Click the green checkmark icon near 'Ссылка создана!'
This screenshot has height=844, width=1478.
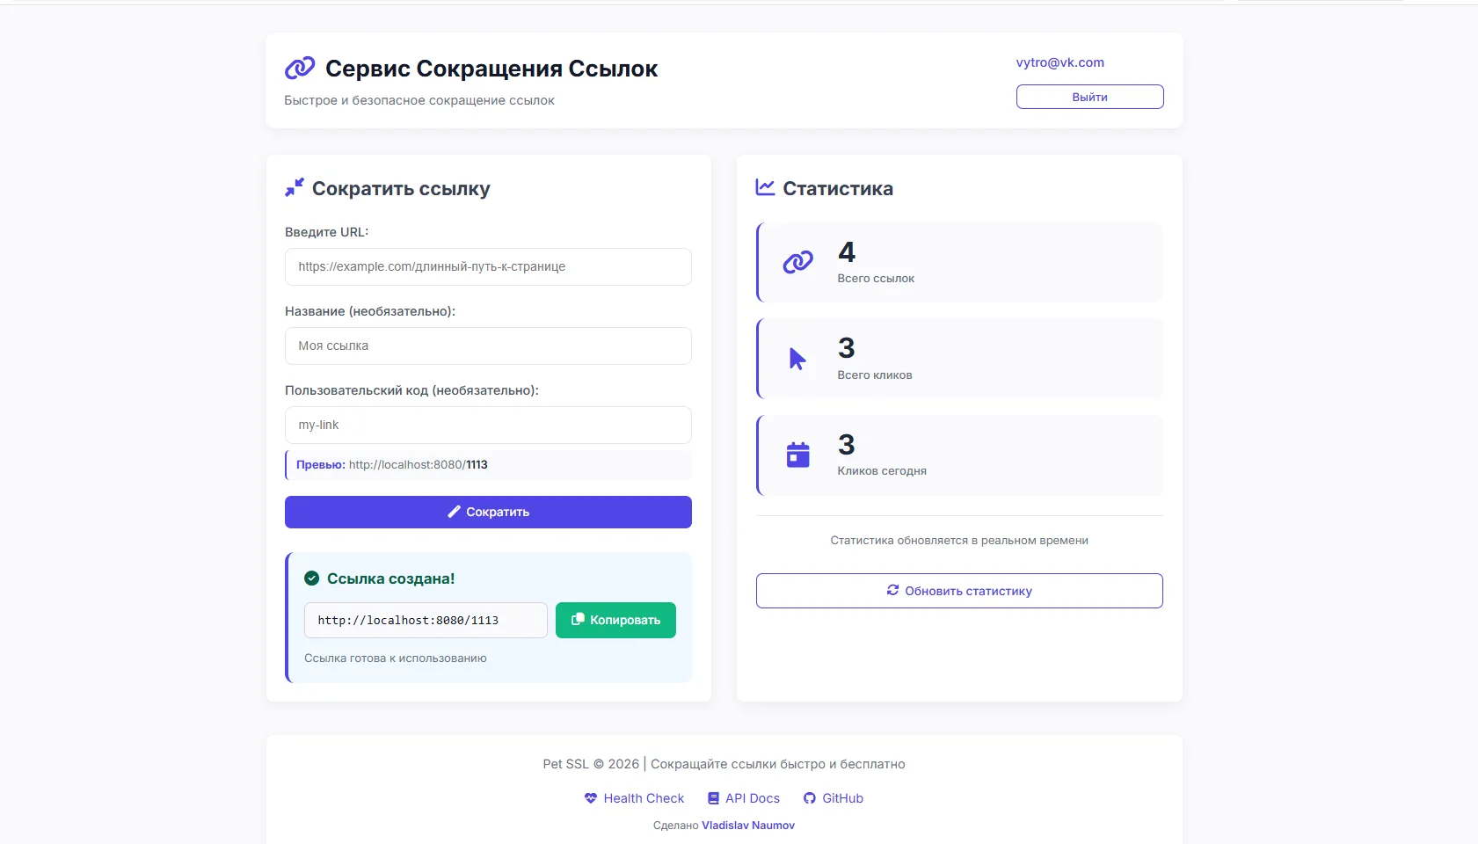[311, 578]
